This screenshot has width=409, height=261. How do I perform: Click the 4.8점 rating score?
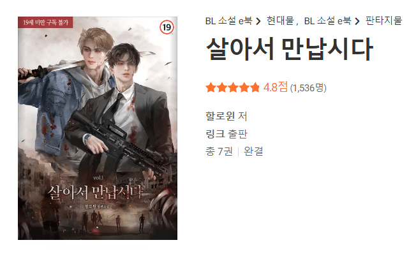pos(276,87)
